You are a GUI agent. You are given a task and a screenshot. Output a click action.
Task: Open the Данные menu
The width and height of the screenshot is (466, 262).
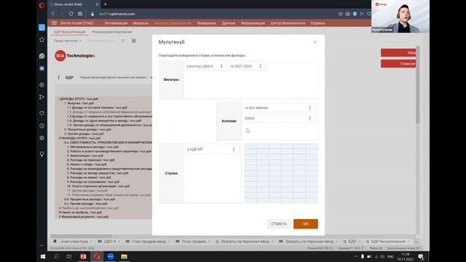coord(228,23)
